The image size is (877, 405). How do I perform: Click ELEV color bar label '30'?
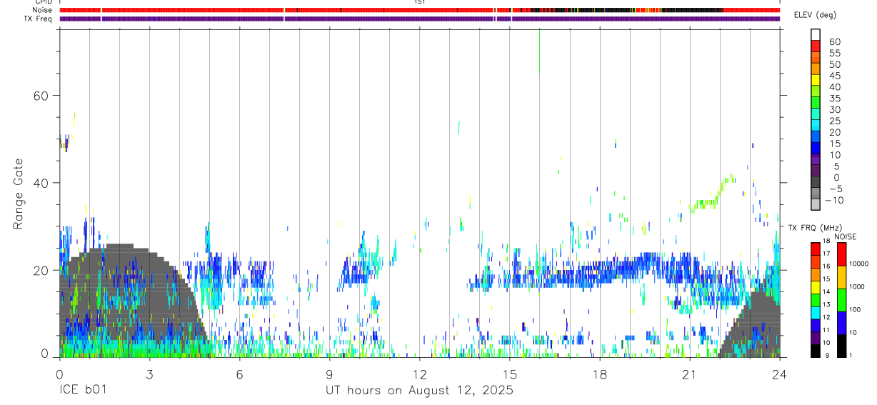click(x=834, y=109)
